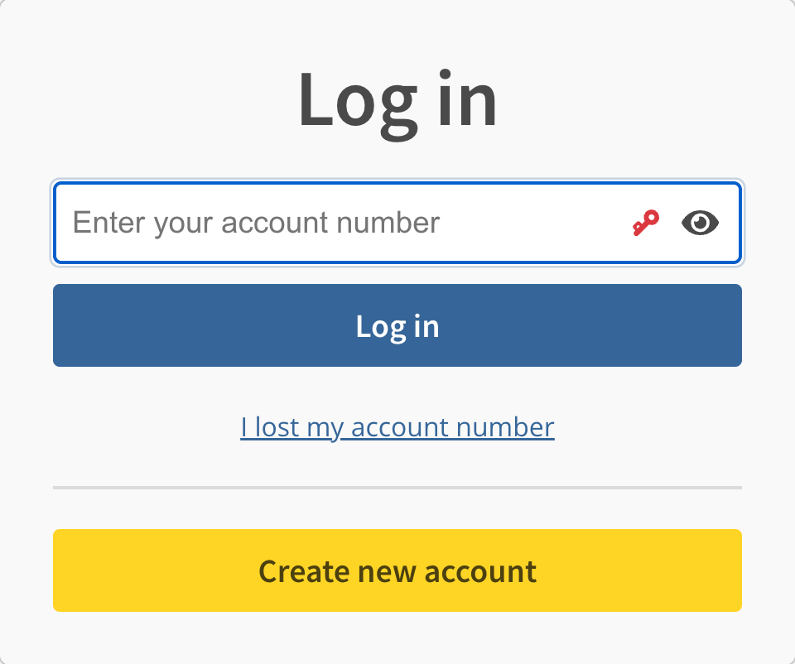Start creating a new account
Image resolution: width=795 pixels, height=664 pixels.
tap(397, 570)
